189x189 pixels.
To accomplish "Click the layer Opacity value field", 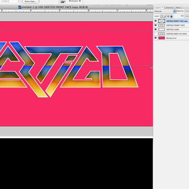I will click(187, 11).
